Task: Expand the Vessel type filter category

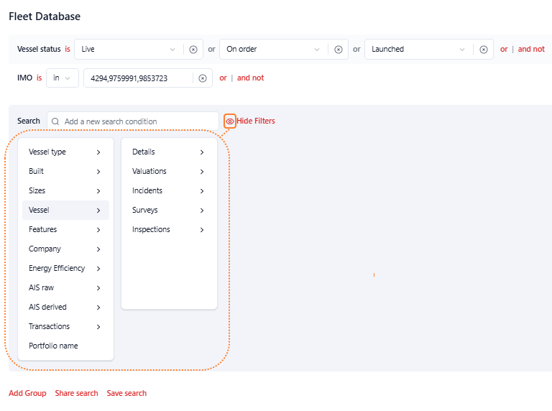Action: pos(65,152)
